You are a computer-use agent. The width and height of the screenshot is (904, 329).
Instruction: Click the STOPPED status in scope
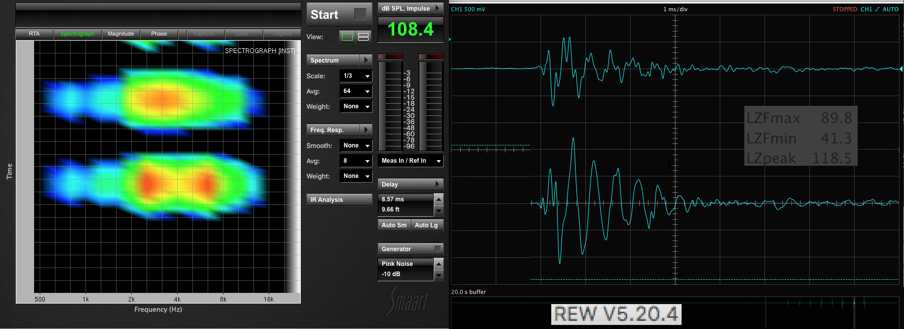click(x=844, y=9)
